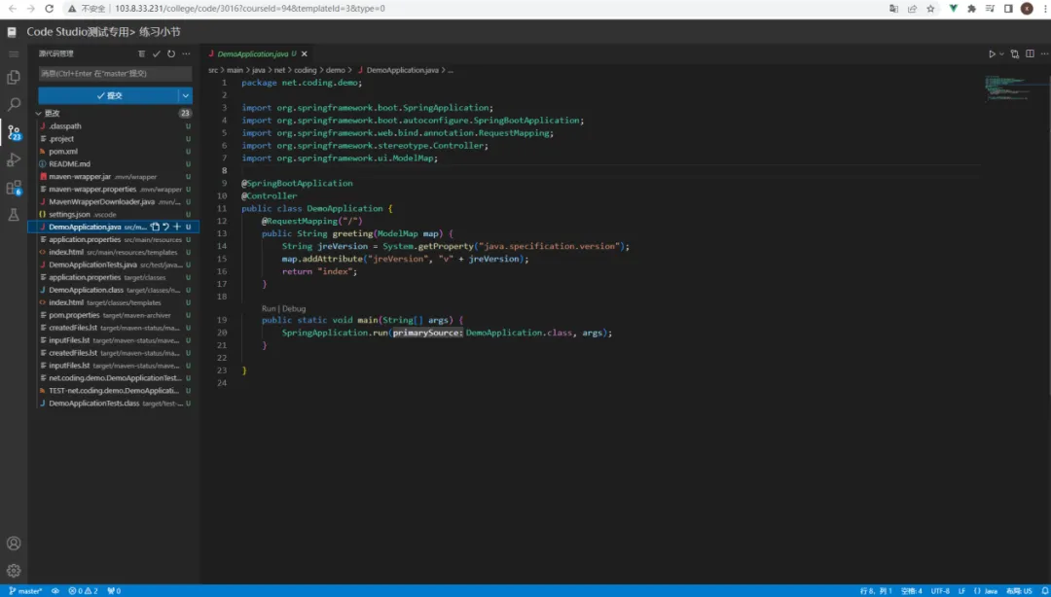1051x597 pixels.
Task: Open the Testing flask icon
Action: pyautogui.click(x=14, y=215)
